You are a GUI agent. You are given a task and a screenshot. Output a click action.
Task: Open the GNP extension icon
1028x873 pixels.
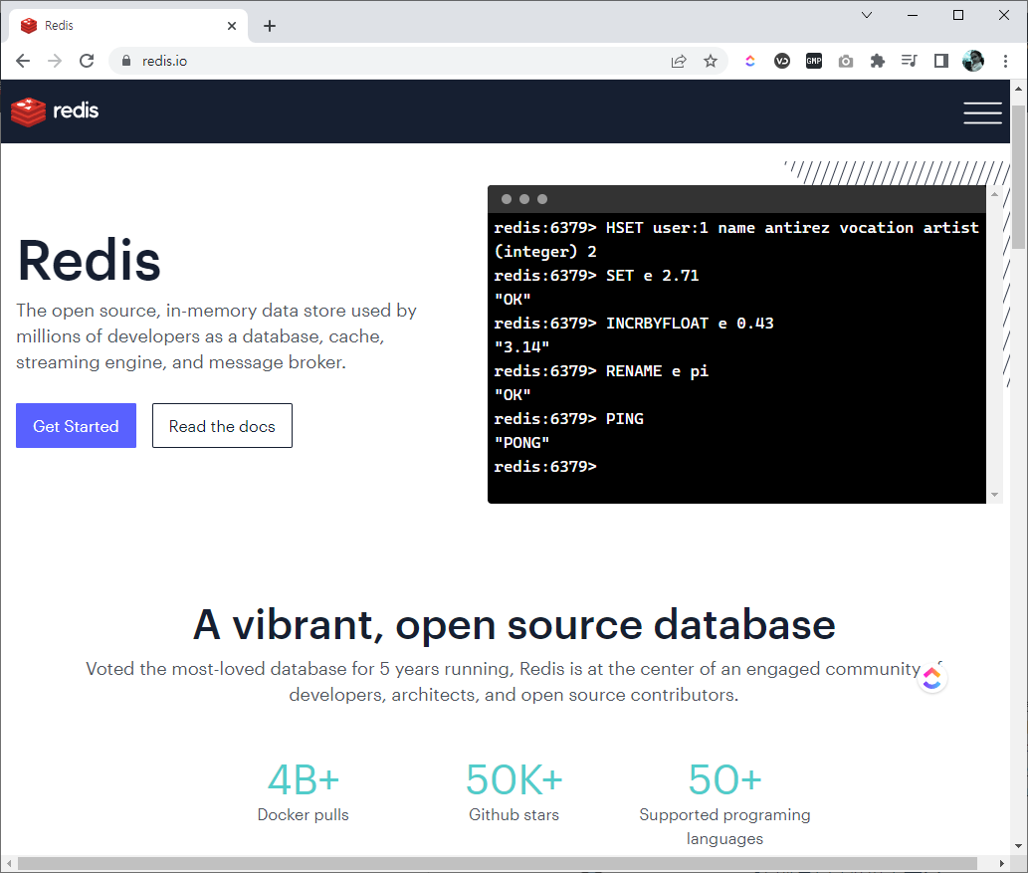(x=814, y=61)
